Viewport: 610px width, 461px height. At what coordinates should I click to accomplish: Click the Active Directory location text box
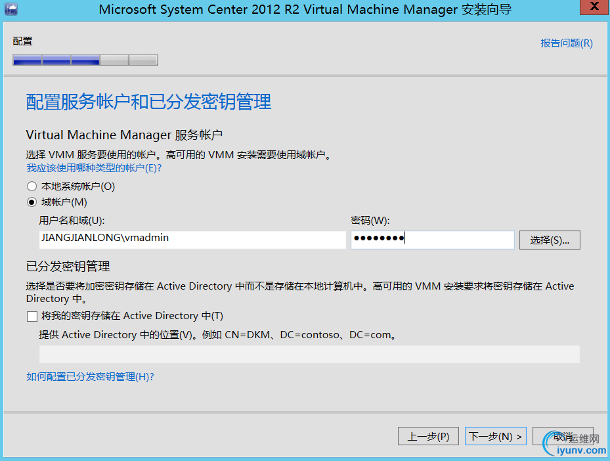309,355
